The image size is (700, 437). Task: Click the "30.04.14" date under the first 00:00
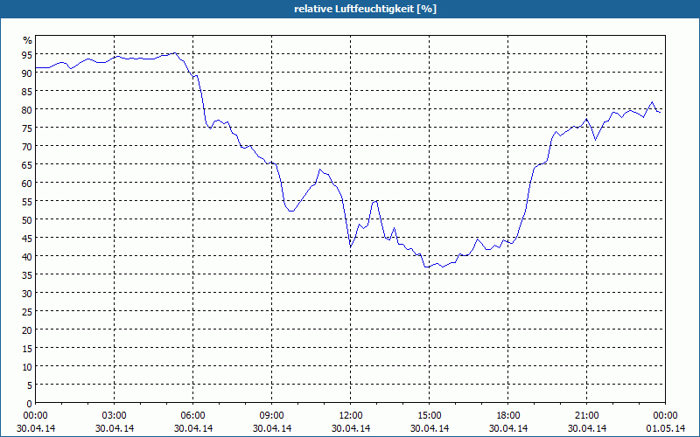tap(36, 428)
